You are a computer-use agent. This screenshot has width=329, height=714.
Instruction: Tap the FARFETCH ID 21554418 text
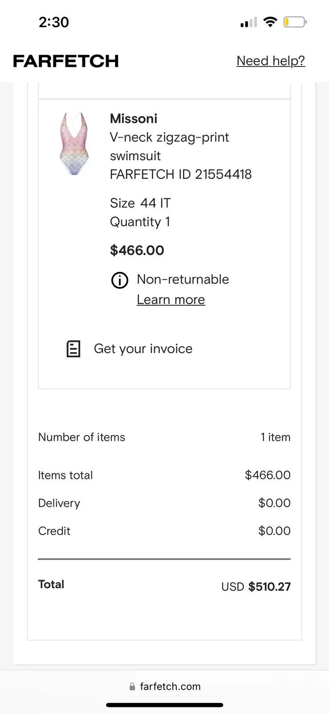(x=181, y=174)
